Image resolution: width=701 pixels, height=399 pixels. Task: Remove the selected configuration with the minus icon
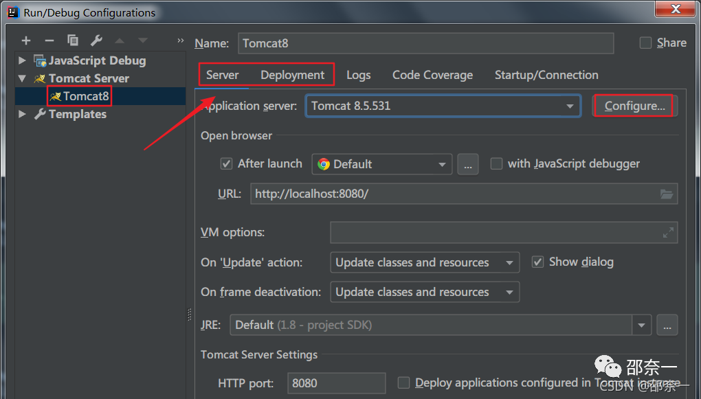[x=49, y=41]
